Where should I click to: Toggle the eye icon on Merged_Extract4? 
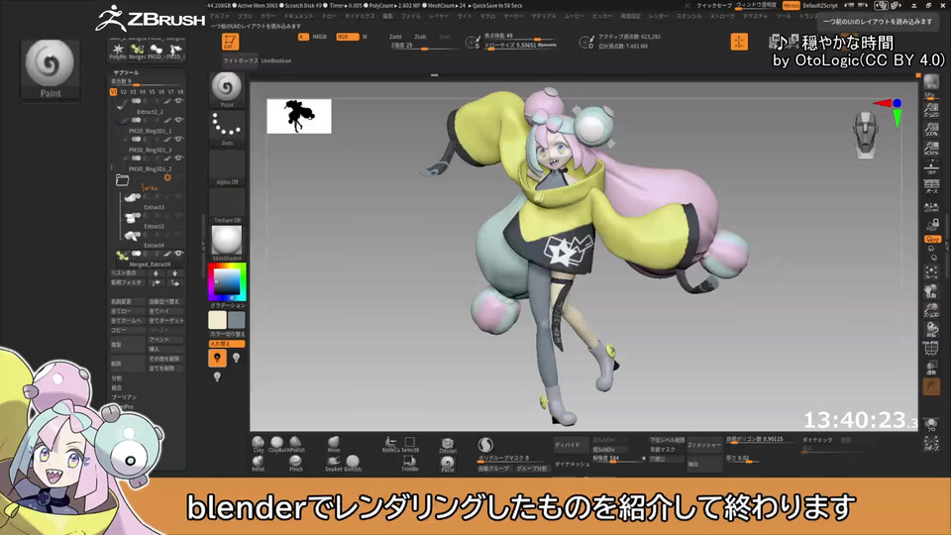(x=178, y=254)
